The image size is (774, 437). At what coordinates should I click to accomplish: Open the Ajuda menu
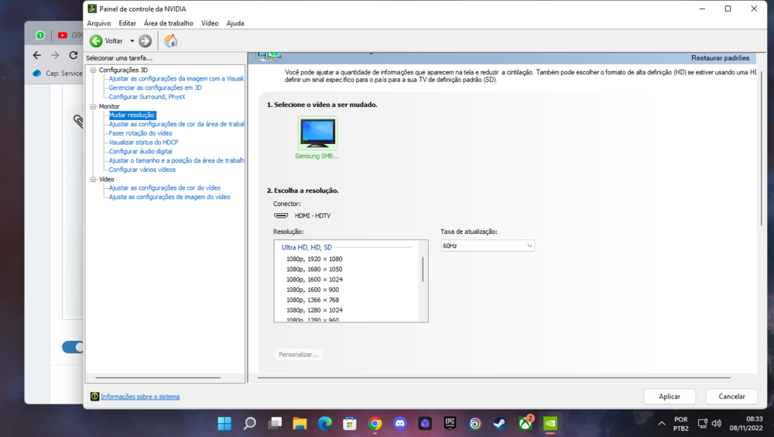pyautogui.click(x=235, y=23)
